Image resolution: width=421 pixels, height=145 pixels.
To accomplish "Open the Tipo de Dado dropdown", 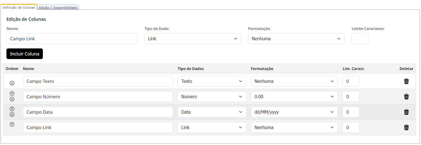I will (193, 39).
